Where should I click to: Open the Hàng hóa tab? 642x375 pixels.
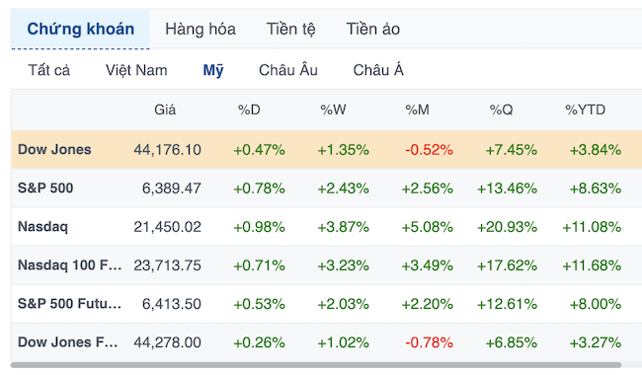tap(201, 29)
